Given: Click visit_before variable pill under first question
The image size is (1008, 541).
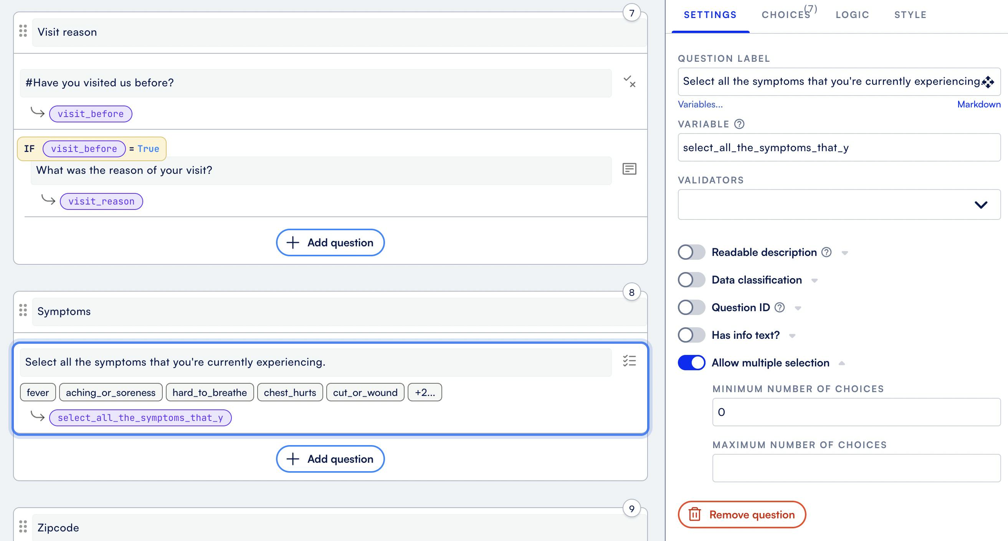Looking at the screenshot, I should (91, 114).
